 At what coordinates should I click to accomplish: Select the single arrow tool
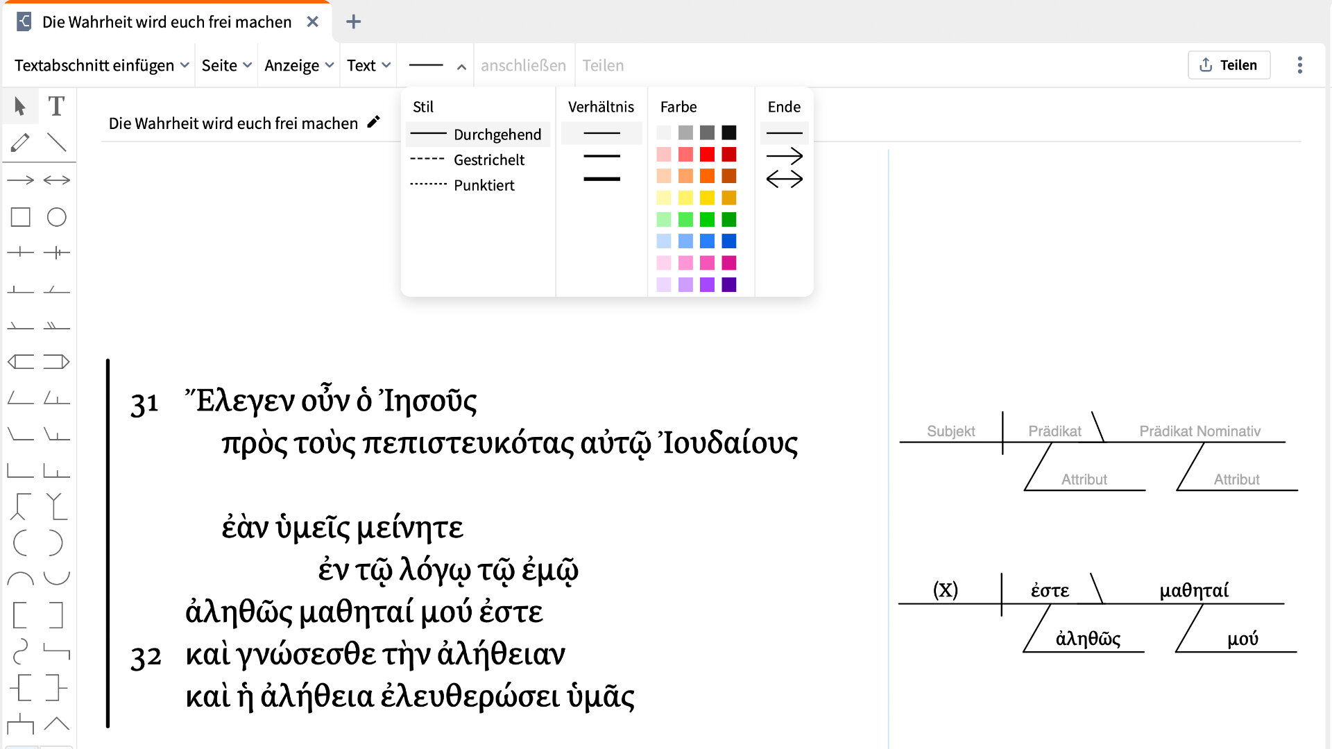click(20, 180)
